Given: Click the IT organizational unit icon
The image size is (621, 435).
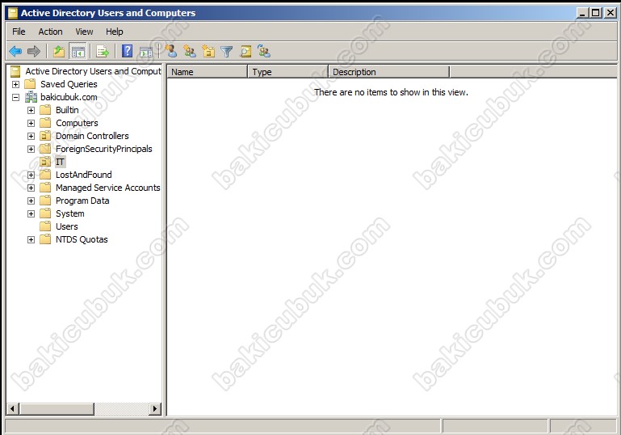Looking at the screenshot, I should click(45, 162).
